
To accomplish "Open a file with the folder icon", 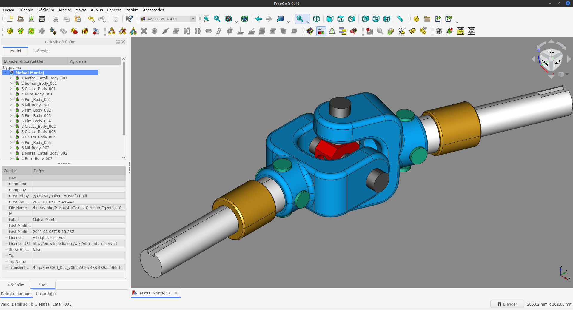I will 21,19.
